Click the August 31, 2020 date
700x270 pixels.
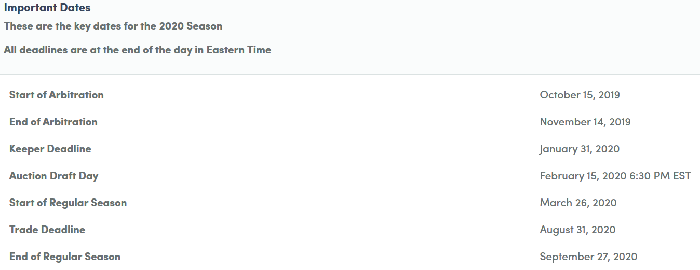click(577, 230)
